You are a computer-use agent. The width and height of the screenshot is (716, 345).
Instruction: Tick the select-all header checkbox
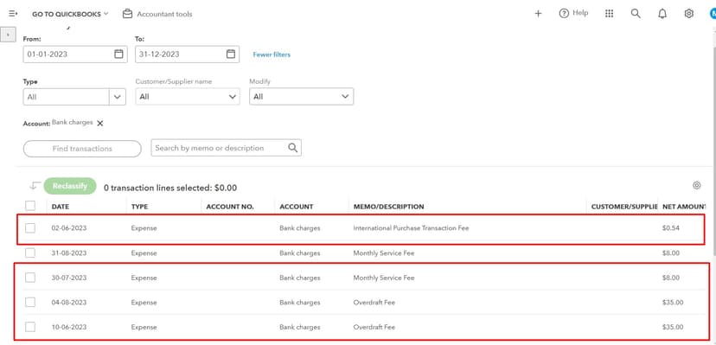(x=30, y=206)
